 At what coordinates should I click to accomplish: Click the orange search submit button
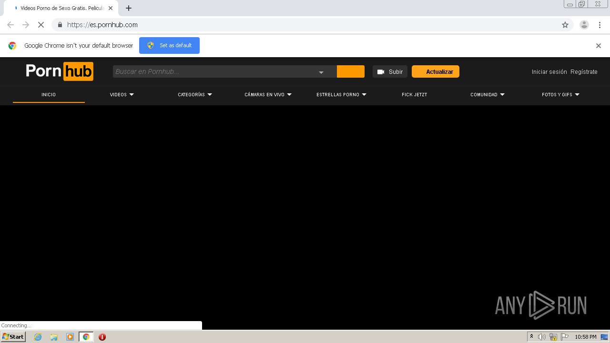tap(351, 71)
